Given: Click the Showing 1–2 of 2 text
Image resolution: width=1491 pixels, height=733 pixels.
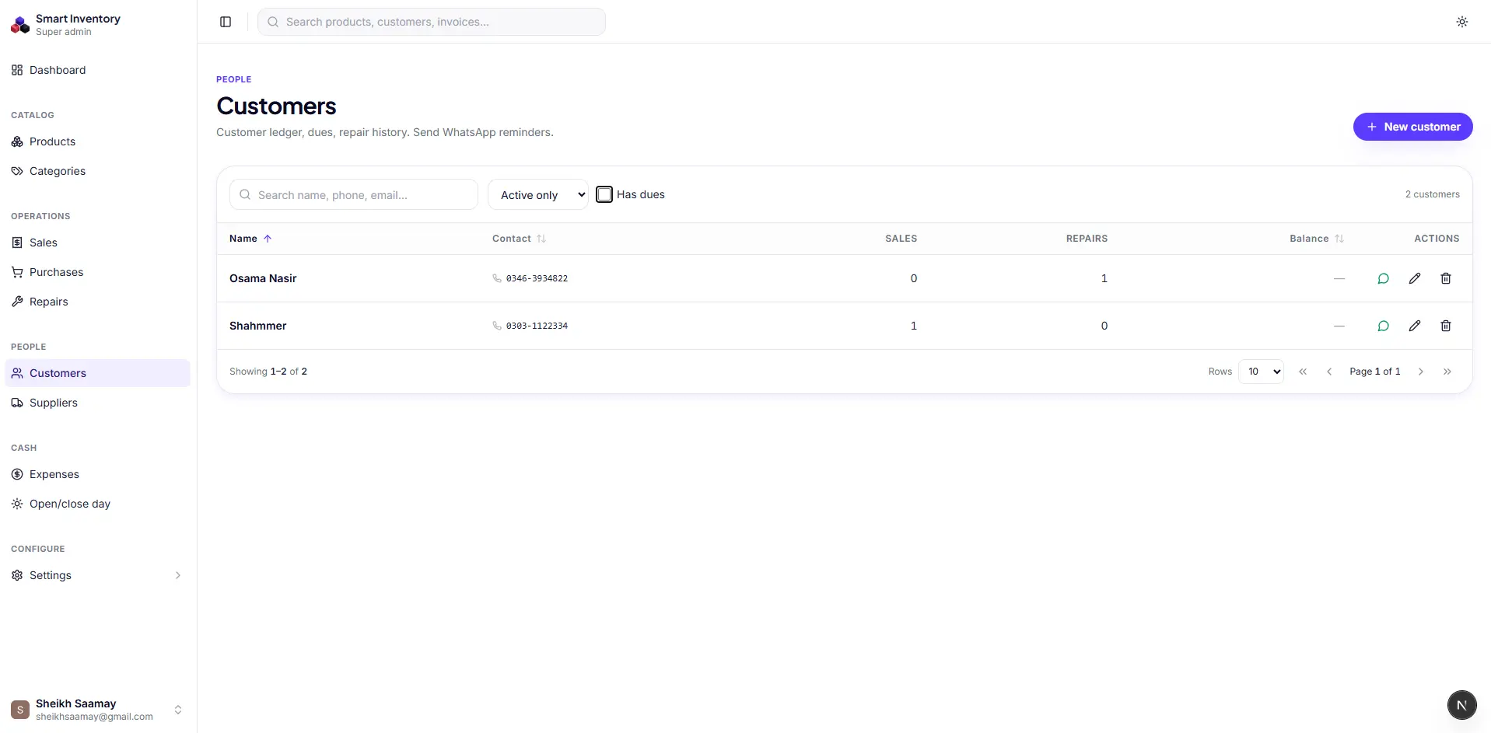Looking at the screenshot, I should [x=268, y=372].
